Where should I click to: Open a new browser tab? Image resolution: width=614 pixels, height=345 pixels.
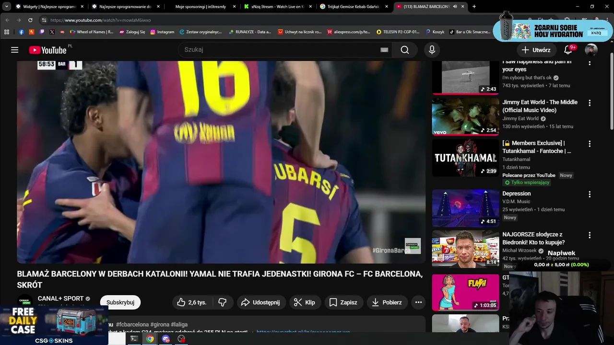coord(474,6)
